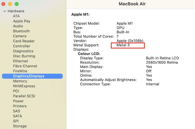Collapse the Hardware section chevron
The width and height of the screenshot is (195, 129).
[5, 11]
